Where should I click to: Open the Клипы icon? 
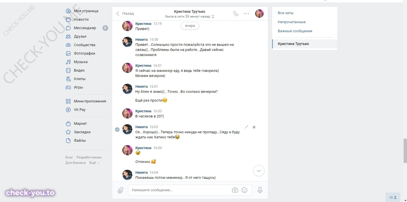point(68,79)
